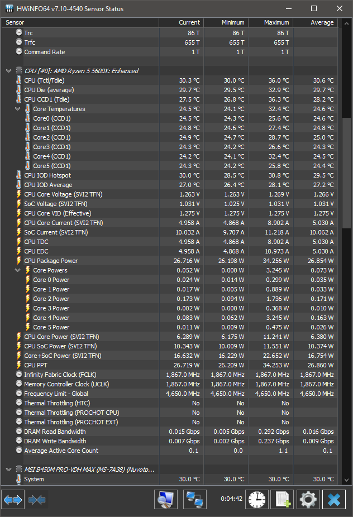This screenshot has height=517, width=353.
Task: Click the CPU Package Power lightning icon
Action: 19,261
